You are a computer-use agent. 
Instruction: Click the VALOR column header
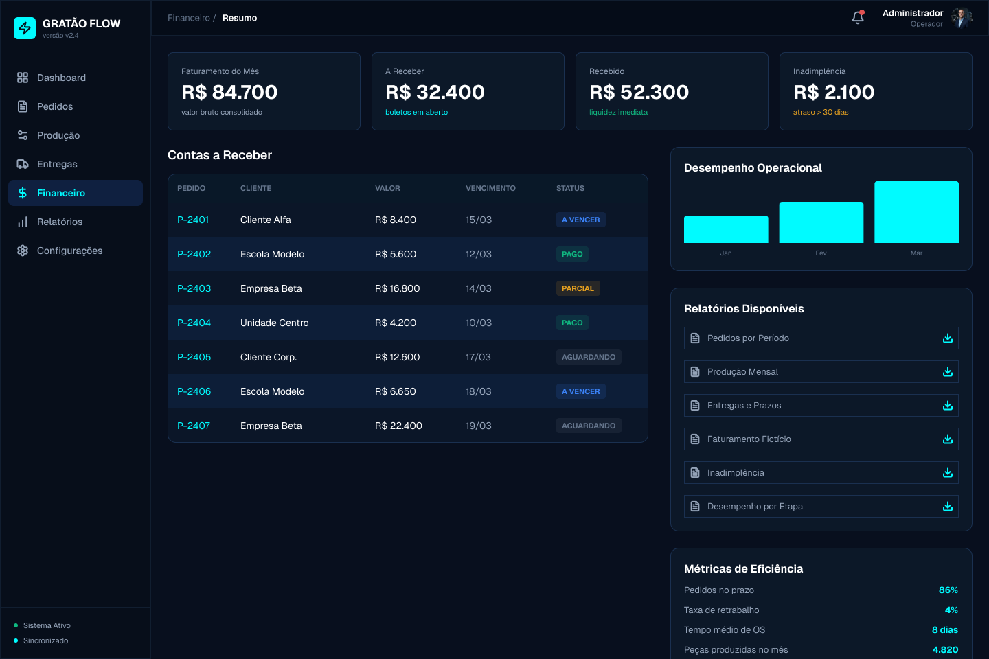point(387,188)
